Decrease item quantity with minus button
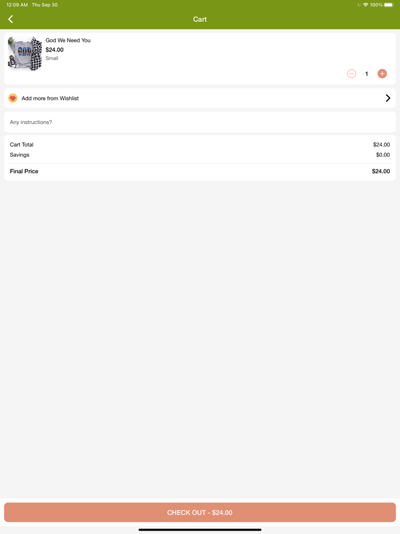Image resolution: width=400 pixels, height=534 pixels. pos(351,74)
